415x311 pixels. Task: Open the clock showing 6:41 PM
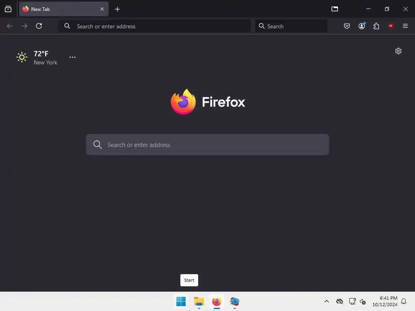pos(385,301)
